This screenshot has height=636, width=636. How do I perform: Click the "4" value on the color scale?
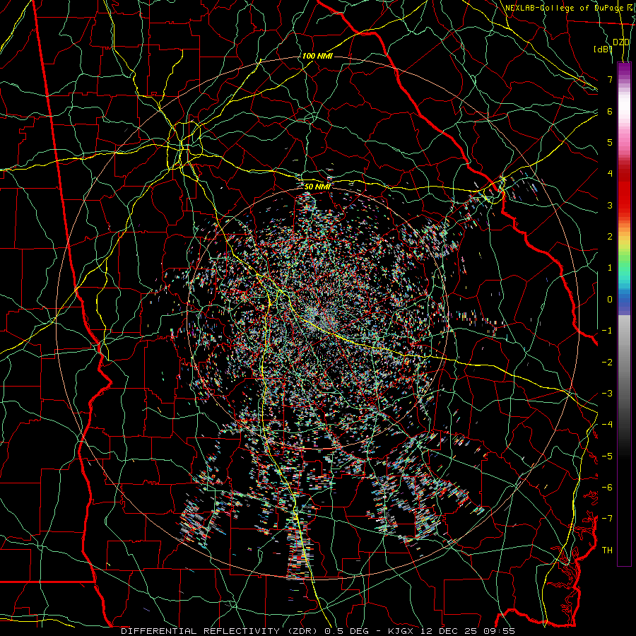(x=610, y=174)
